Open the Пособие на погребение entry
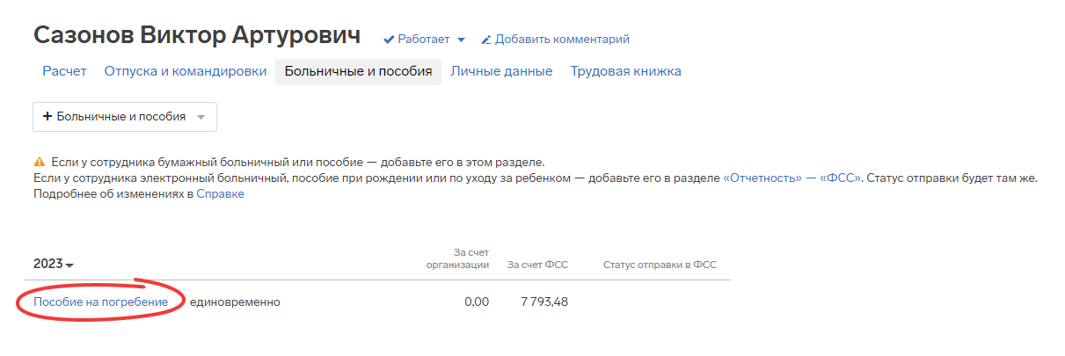1065x356 pixels. [100, 302]
